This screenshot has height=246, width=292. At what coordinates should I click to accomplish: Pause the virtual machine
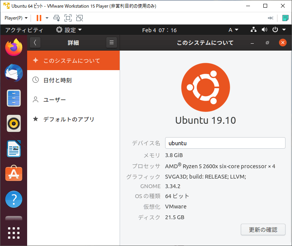pos(39,18)
